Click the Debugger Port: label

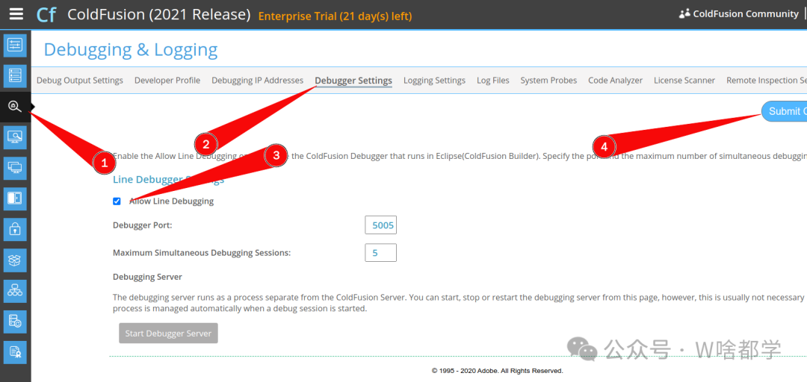pyautogui.click(x=143, y=225)
